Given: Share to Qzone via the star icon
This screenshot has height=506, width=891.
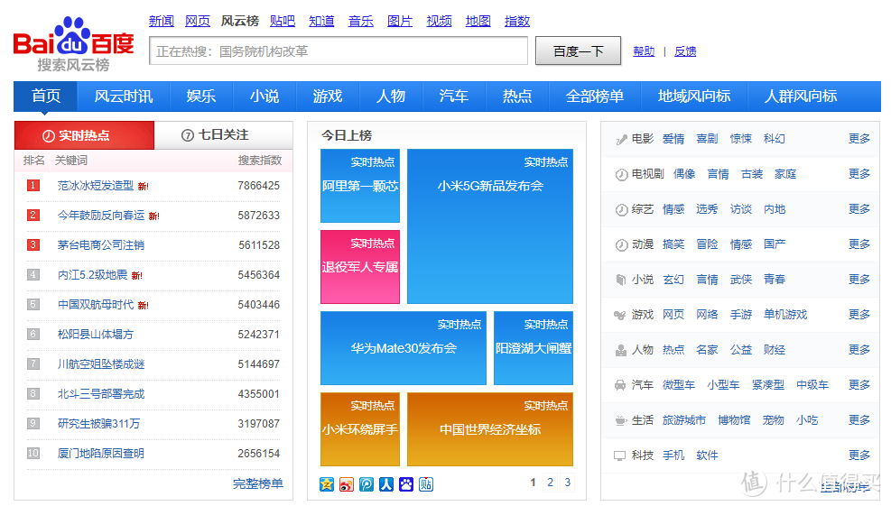Looking at the screenshot, I should 327,483.
